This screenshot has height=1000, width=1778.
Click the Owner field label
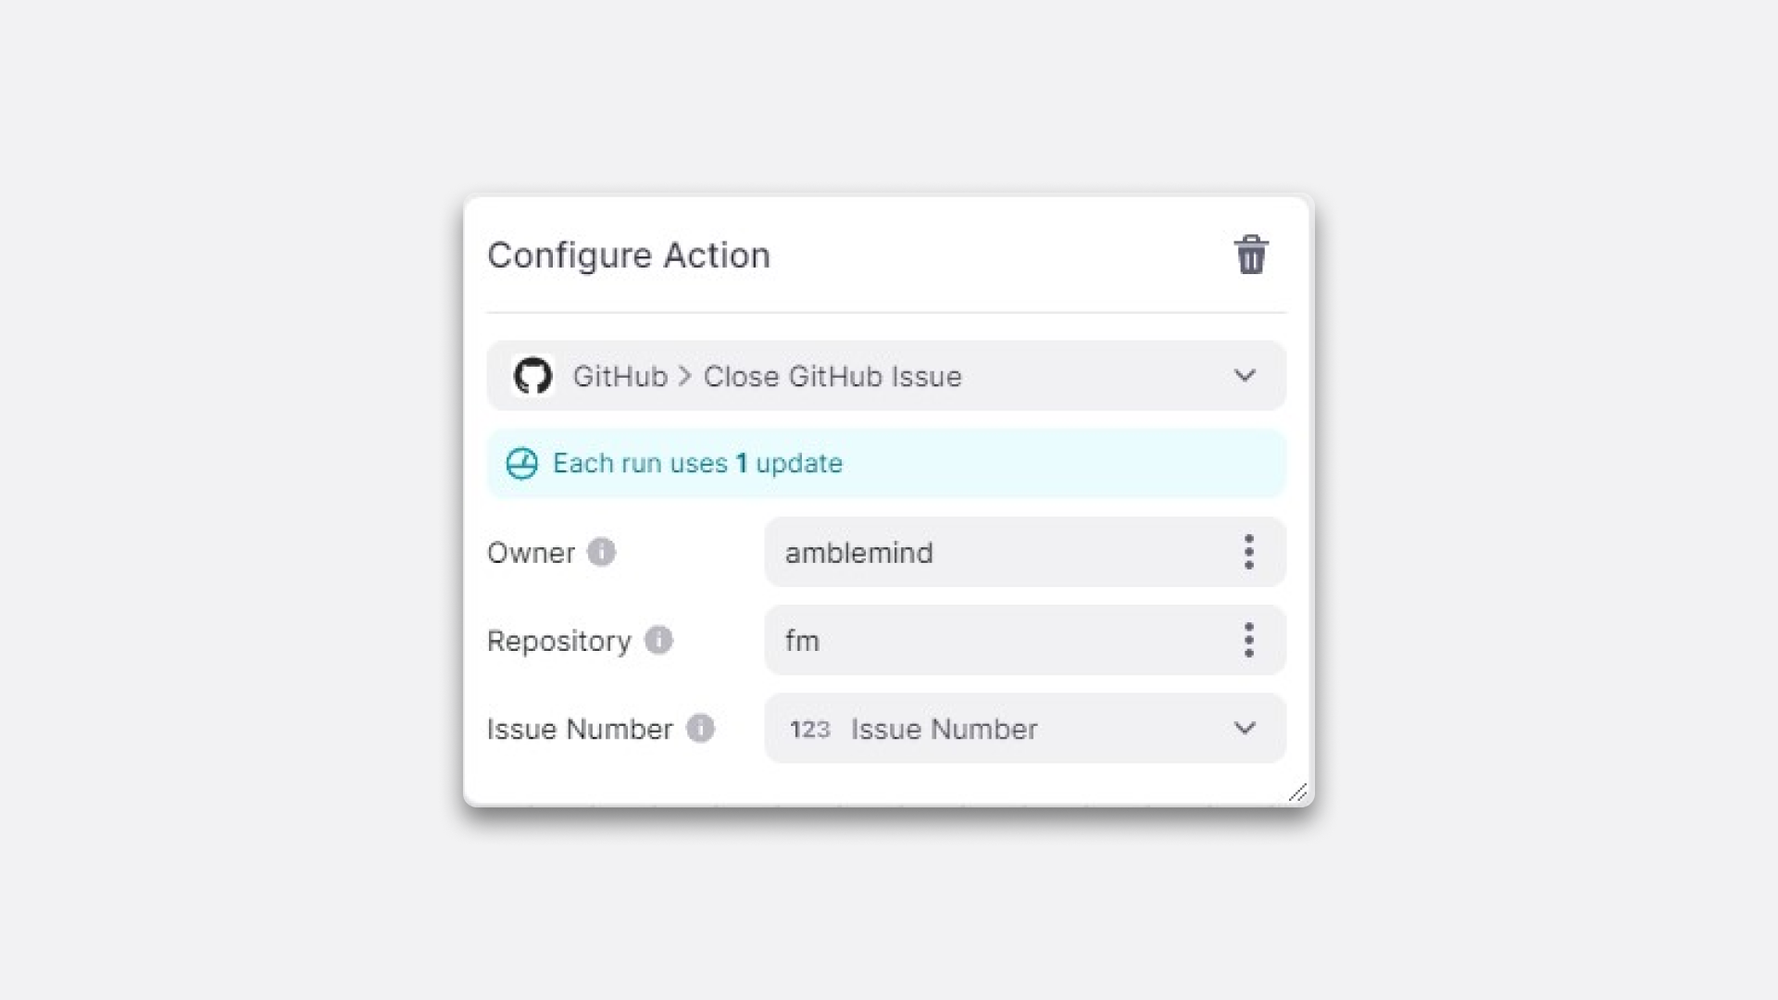click(x=531, y=553)
